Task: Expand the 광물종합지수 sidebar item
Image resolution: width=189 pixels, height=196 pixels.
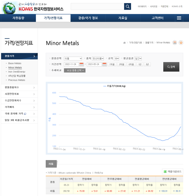Action: tap(19, 87)
